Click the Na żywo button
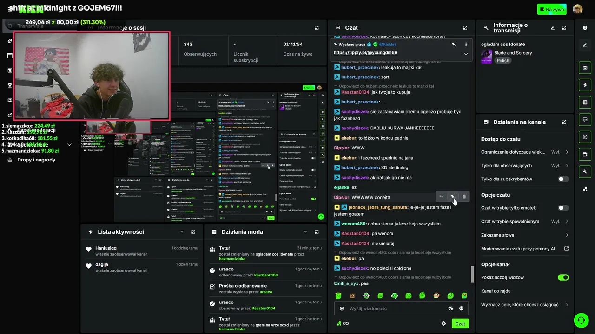 point(552,9)
